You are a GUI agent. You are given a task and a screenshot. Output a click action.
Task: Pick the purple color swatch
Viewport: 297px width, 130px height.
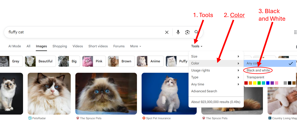click(x=272, y=83)
